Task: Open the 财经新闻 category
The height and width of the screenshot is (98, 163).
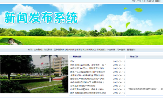Action: point(48,50)
